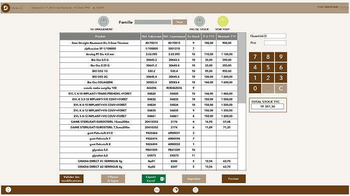
Task: Click the P.U TTC column header
Action: 208,36
